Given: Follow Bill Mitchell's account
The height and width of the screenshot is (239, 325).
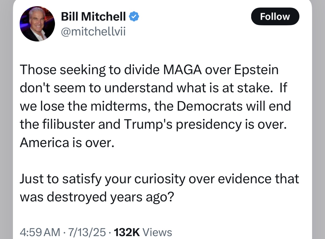Looking at the screenshot, I should (275, 16).
